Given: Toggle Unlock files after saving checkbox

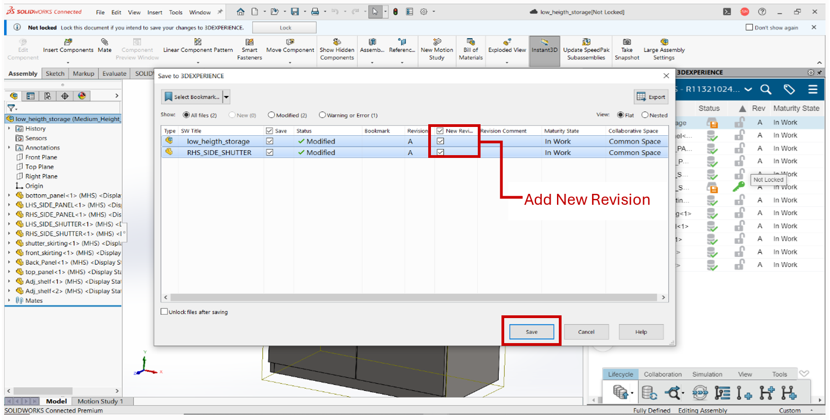Looking at the screenshot, I should [164, 312].
